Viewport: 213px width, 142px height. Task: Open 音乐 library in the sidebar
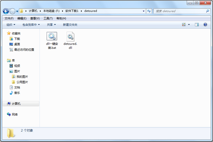click(17, 93)
